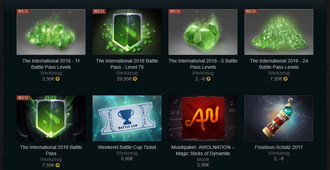
Task: Open the 5 Battle Pass Levels gem image
Action: pos(203,32)
